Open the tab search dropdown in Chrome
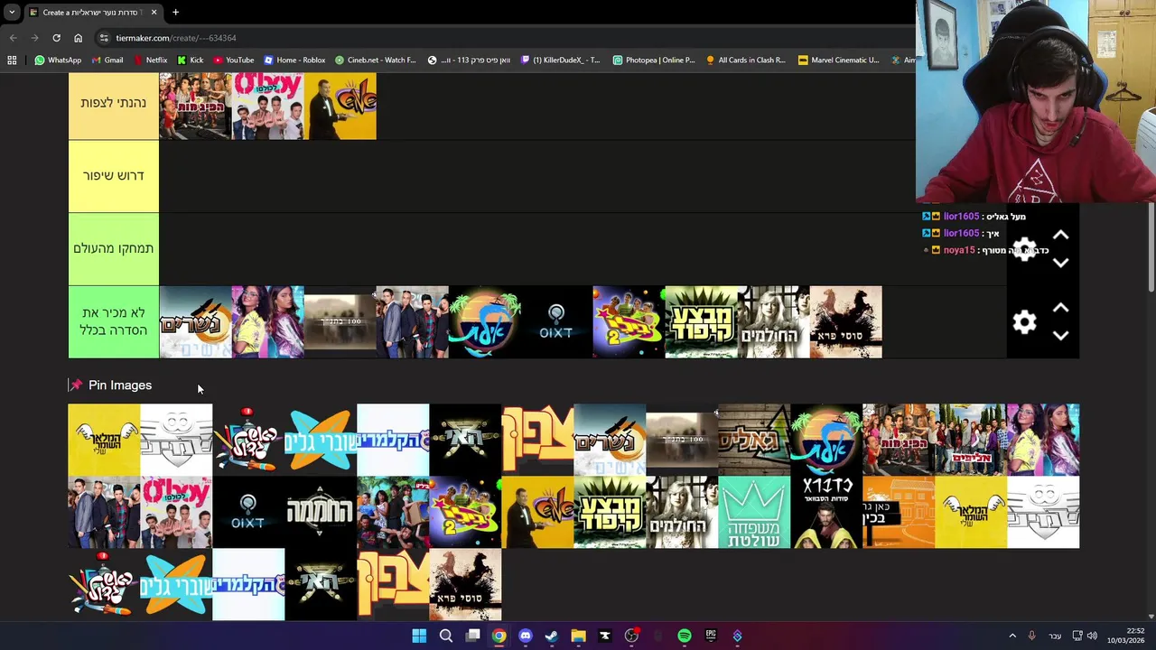 (12, 13)
